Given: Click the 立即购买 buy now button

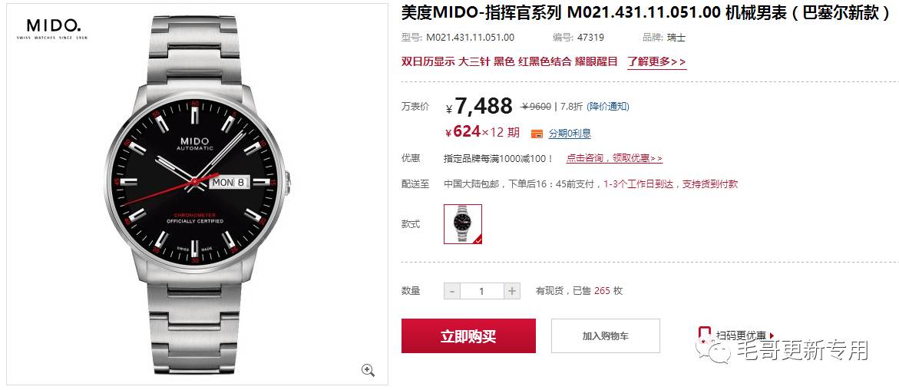Looking at the screenshot, I should click(x=468, y=336).
